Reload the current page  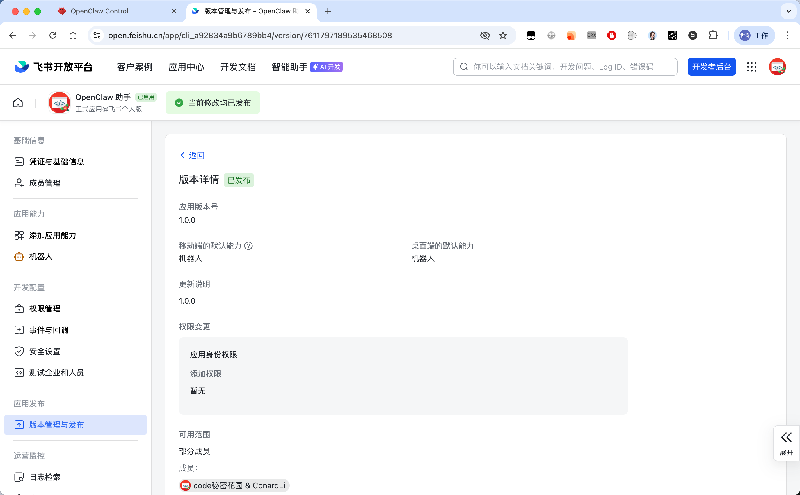tap(52, 35)
